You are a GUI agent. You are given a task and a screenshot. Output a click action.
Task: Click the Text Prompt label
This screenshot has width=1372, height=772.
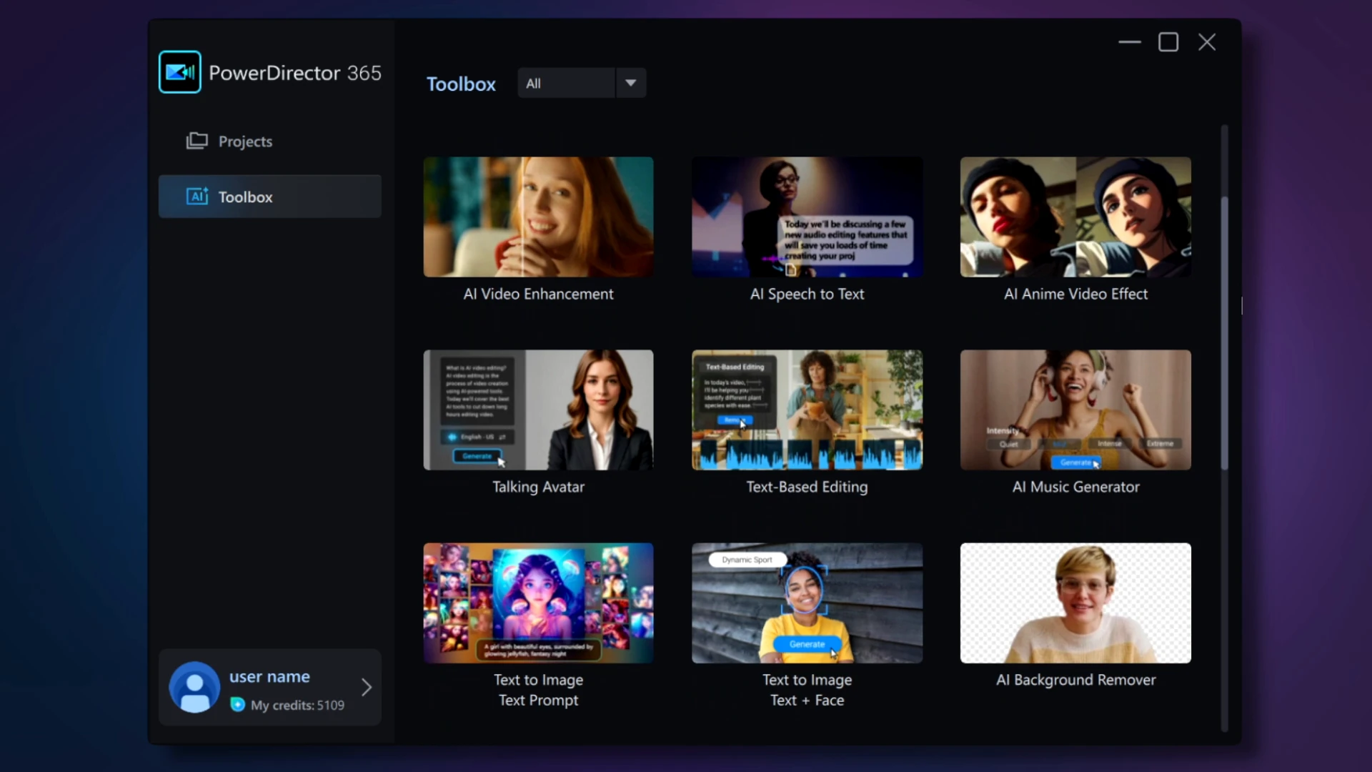tap(538, 701)
